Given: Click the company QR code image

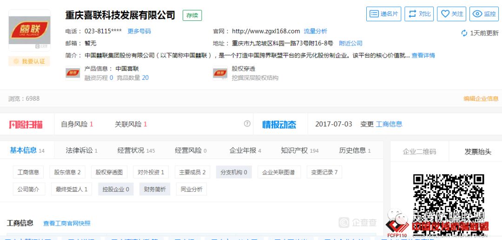Looking at the screenshot, I should point(448,205).
